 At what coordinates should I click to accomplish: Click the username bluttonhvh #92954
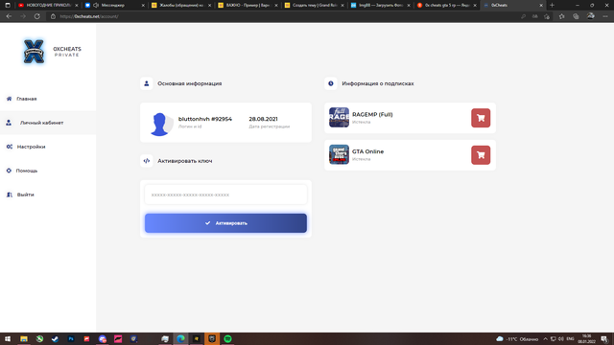[x=205, y=119]
